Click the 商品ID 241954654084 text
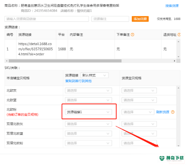The image size is (187, 165). pos(39,11)
